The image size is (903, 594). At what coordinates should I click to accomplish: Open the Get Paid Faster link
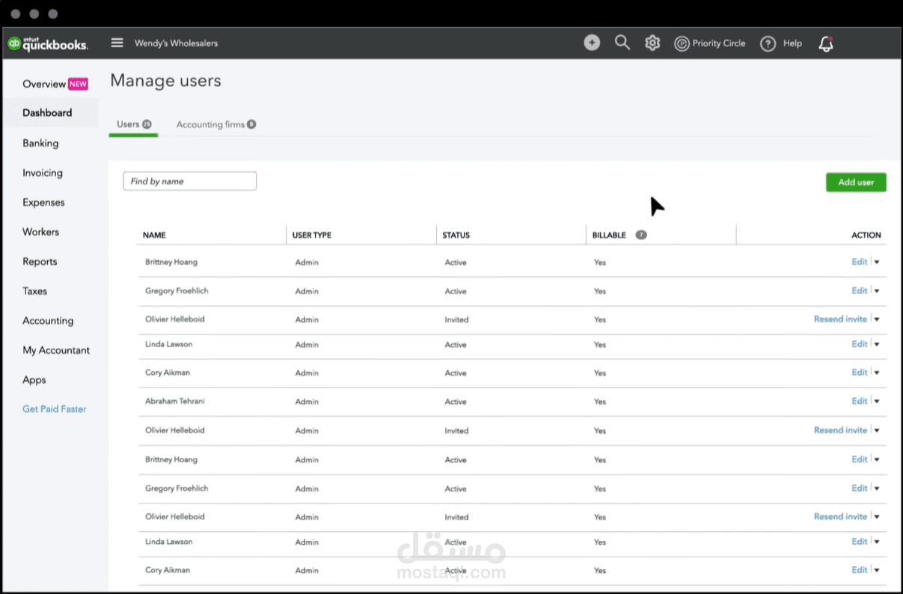55,409
